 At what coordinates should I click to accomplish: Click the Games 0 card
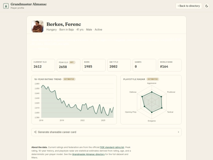click(x=144, y=65)
